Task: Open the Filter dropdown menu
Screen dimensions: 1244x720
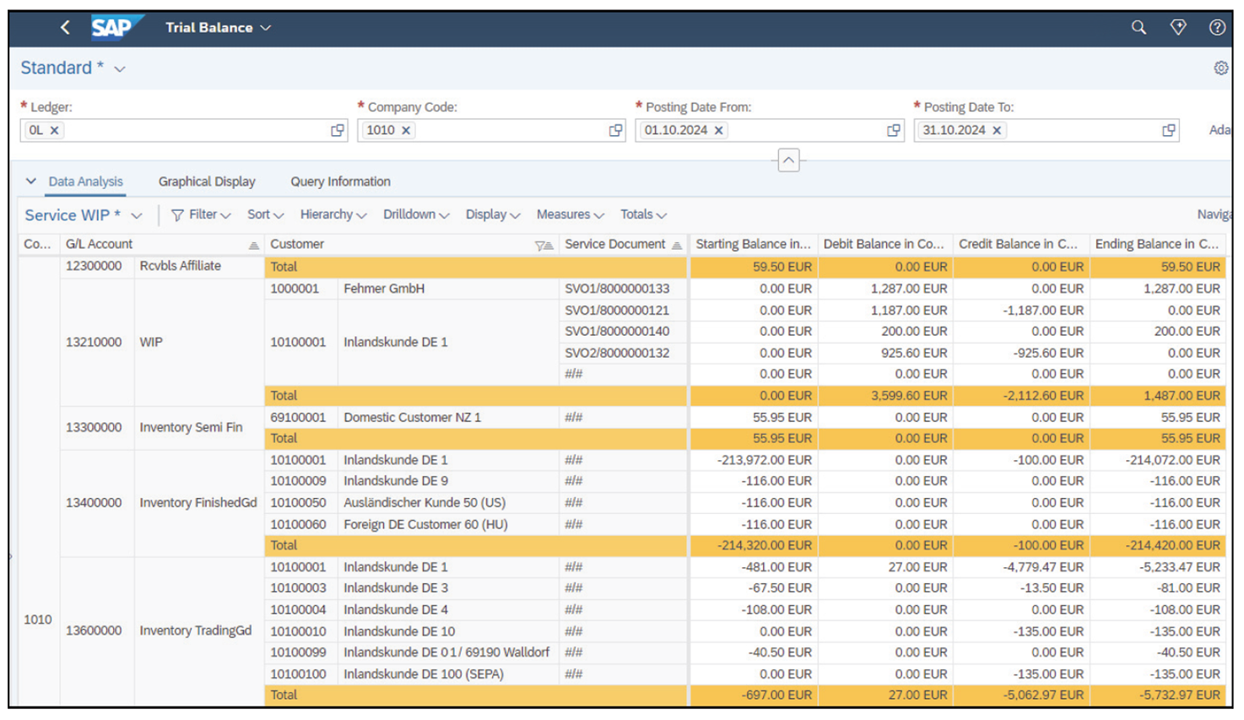Action: click(x=201, y=215)
